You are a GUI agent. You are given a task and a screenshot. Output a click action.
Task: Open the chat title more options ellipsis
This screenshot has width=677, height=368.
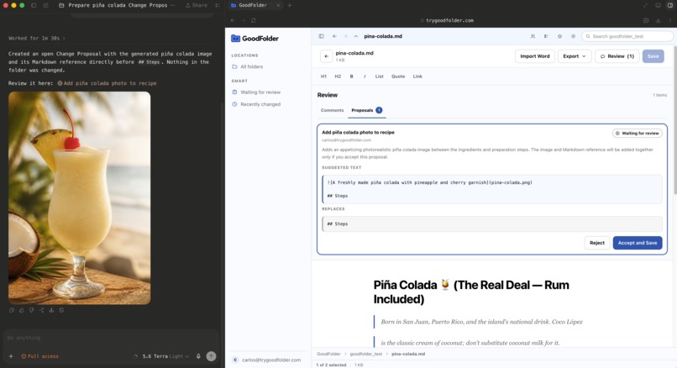click(173, 5)
